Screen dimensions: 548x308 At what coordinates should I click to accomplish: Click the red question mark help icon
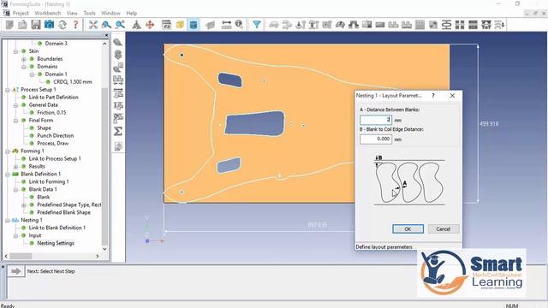tap(75, 25)
